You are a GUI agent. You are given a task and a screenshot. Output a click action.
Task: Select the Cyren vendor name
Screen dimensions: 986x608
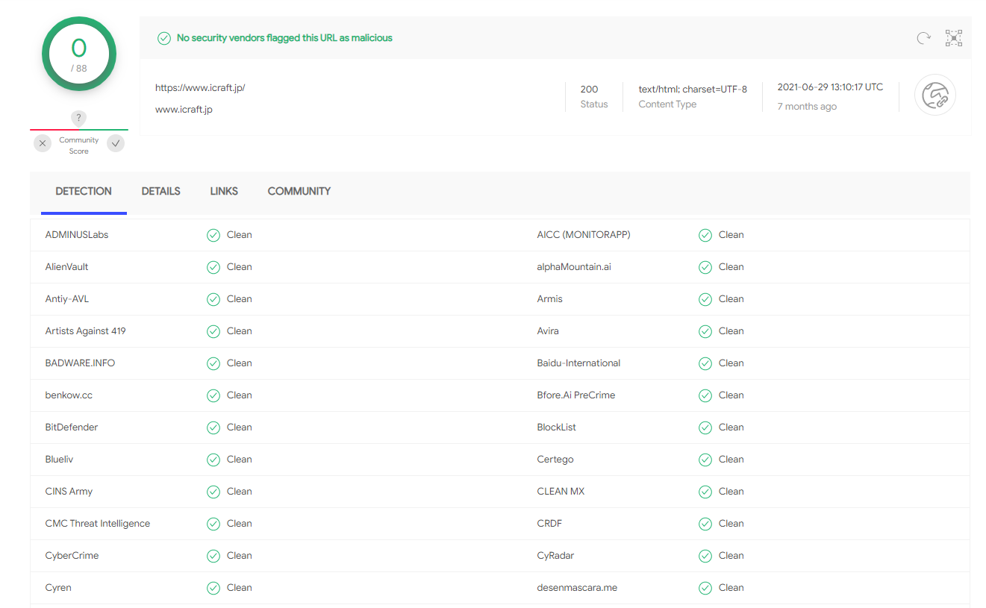58,588
